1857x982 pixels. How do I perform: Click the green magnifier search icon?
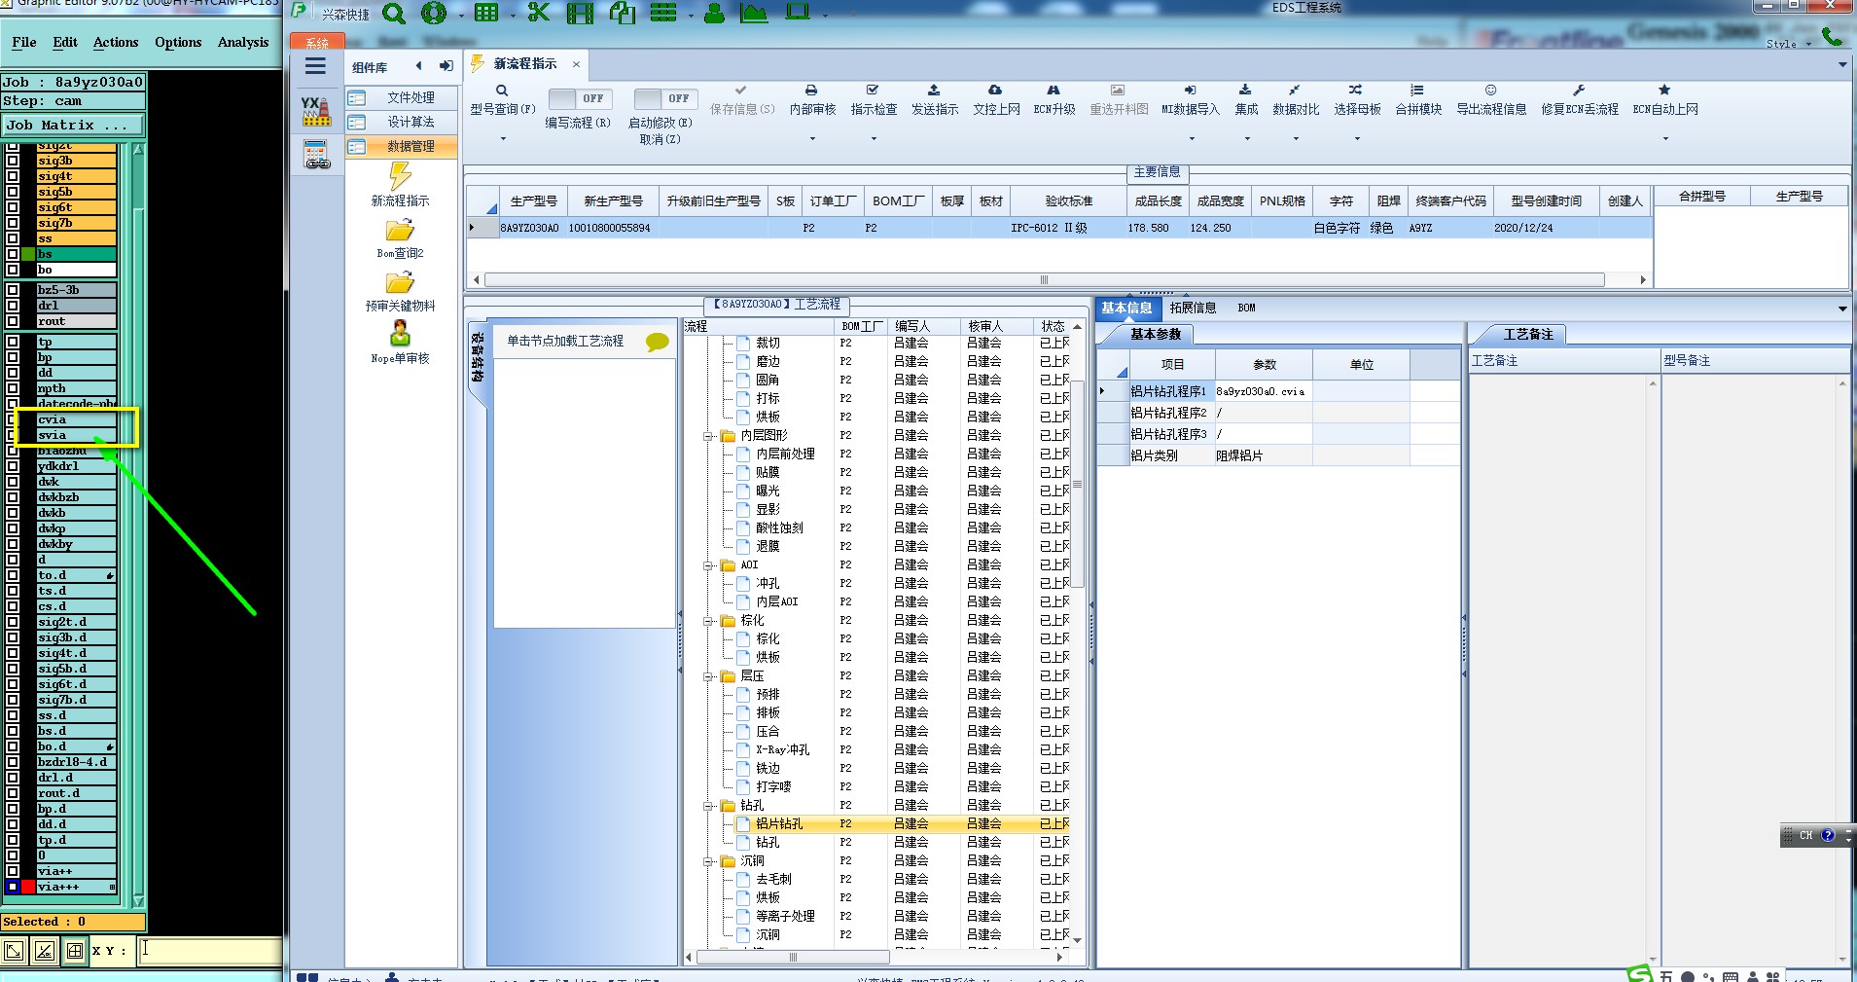(394, 14)
